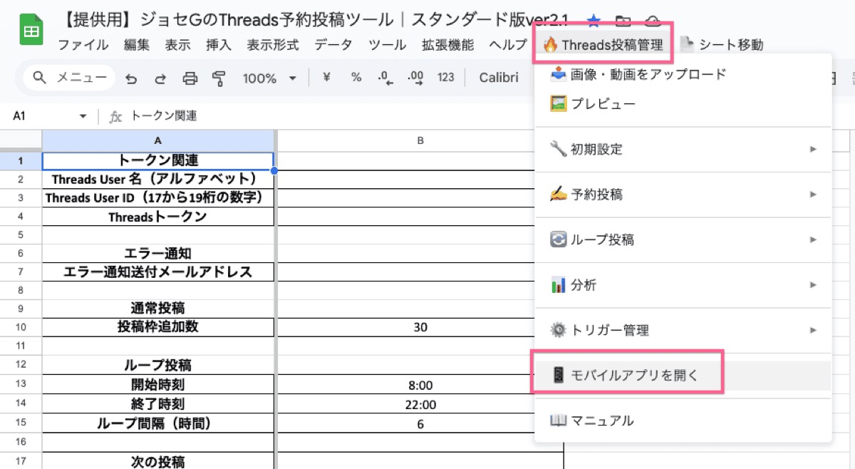Open the 拡張機能 menu

point(447,45)
